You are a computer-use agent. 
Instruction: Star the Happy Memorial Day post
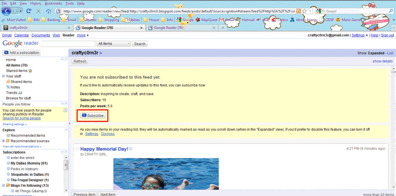[78, 149]
